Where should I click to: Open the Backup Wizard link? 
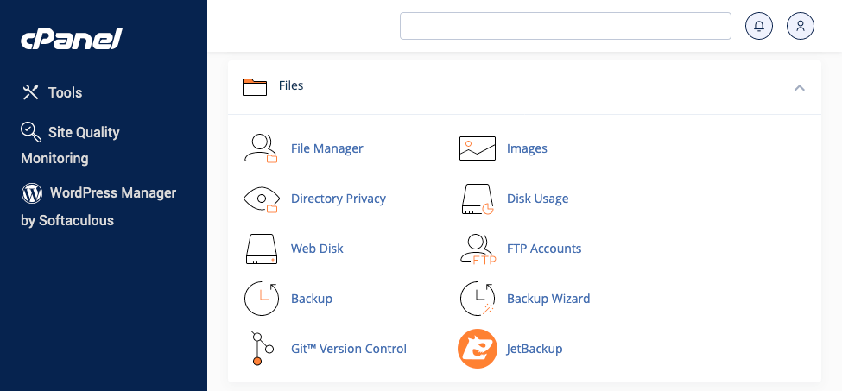pos(548,299)
